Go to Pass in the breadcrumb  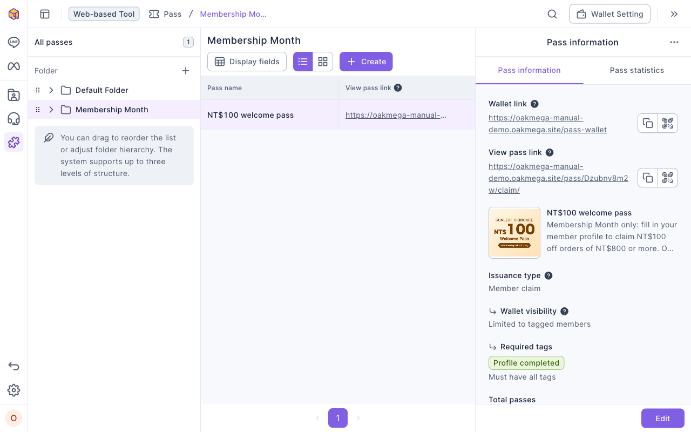click(x=165, y=14)
